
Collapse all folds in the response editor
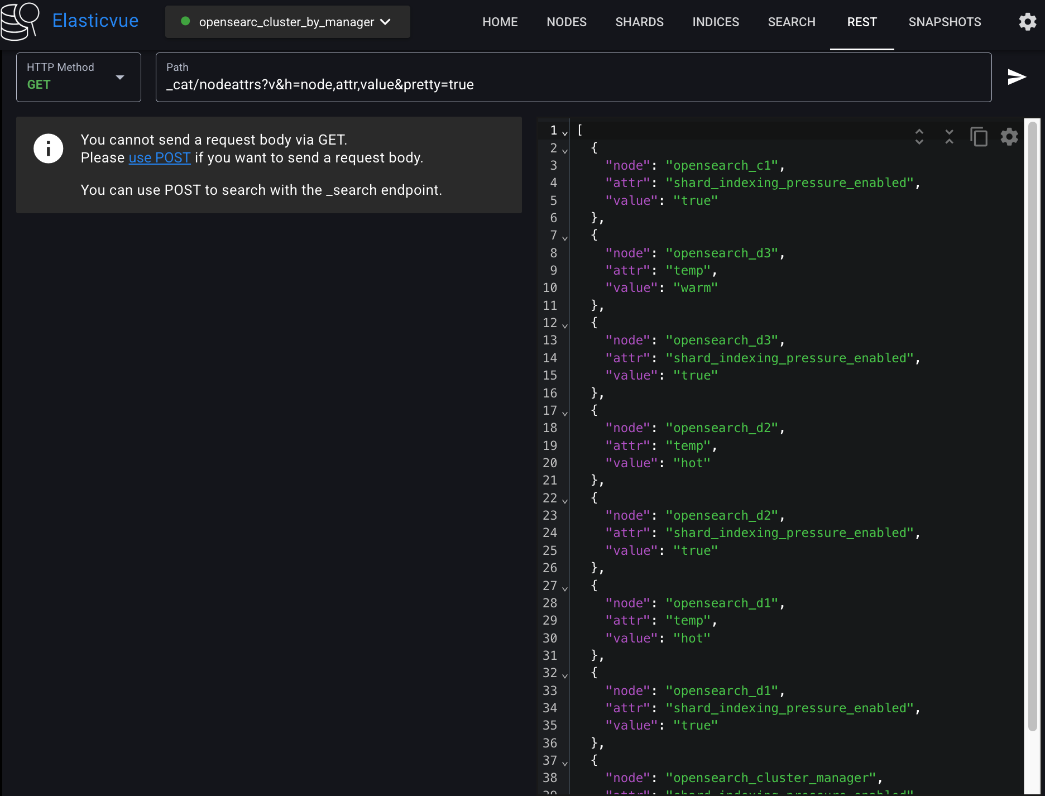949,137
